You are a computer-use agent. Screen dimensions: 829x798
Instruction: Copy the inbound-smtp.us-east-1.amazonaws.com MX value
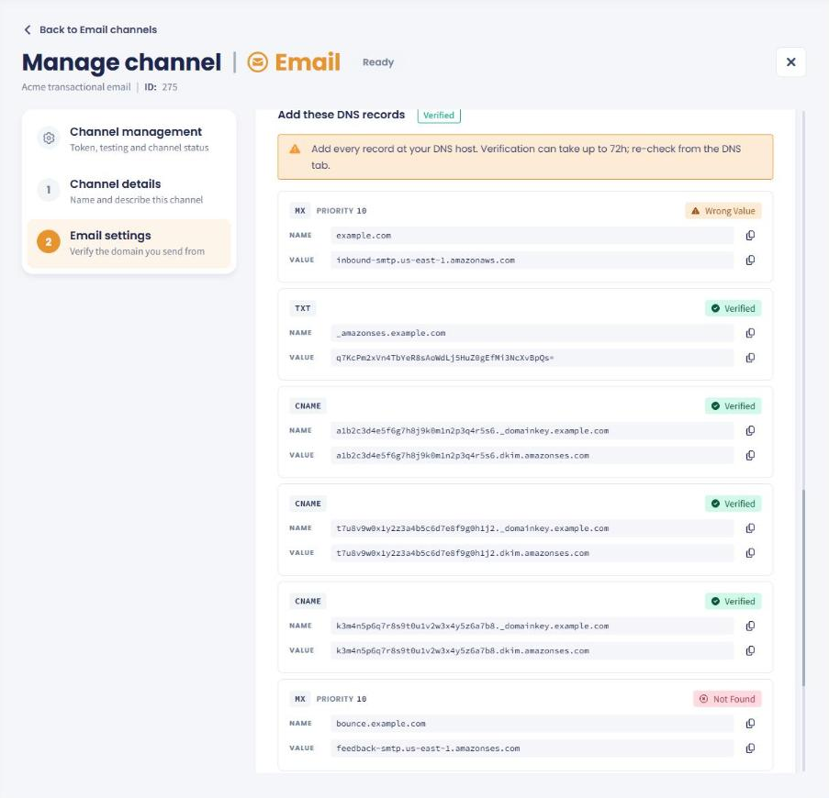[x=750, y=260]
